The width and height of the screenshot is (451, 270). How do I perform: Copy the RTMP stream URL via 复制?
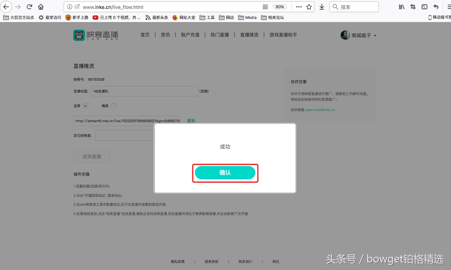pos(191,120)
